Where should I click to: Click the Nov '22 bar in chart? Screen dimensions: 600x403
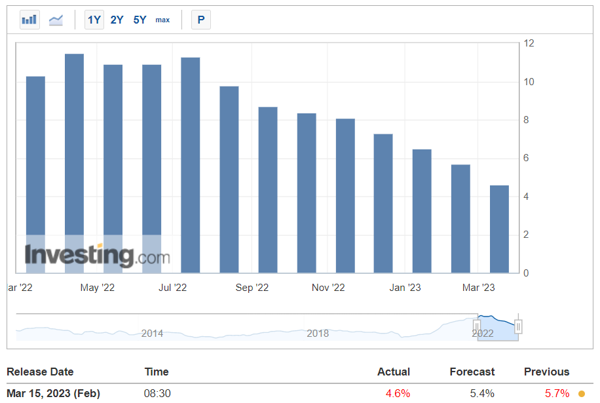click(345, 196)
